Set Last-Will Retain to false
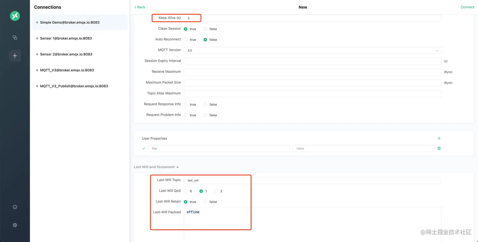The height and width of the screenshot is (242, 478). 205,202
